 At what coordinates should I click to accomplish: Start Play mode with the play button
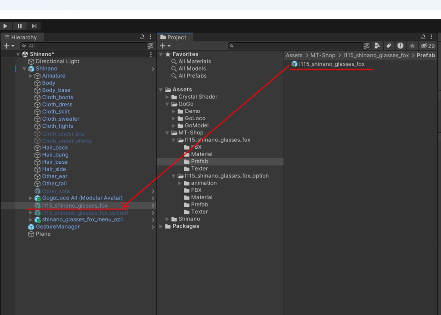coord(5,26)
